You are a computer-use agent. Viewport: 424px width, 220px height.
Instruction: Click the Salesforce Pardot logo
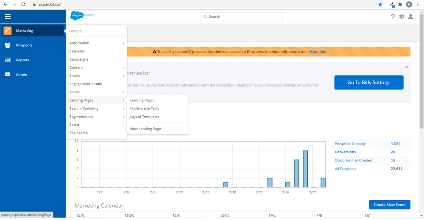[x=83, y=16]
